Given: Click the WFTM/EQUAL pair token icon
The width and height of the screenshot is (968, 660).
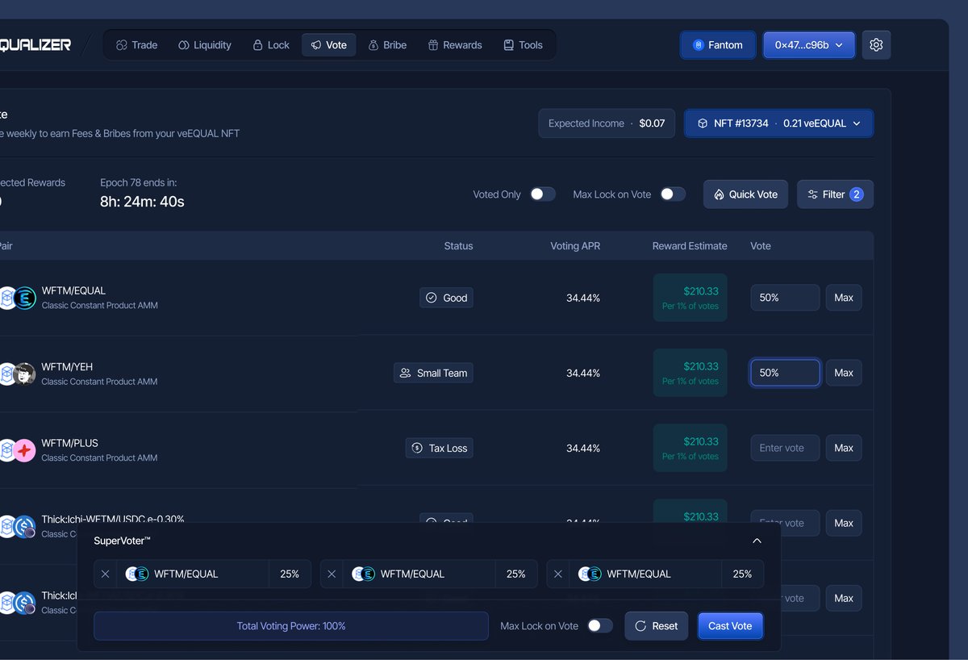Looking at the screenshot, I should [16, 299].
